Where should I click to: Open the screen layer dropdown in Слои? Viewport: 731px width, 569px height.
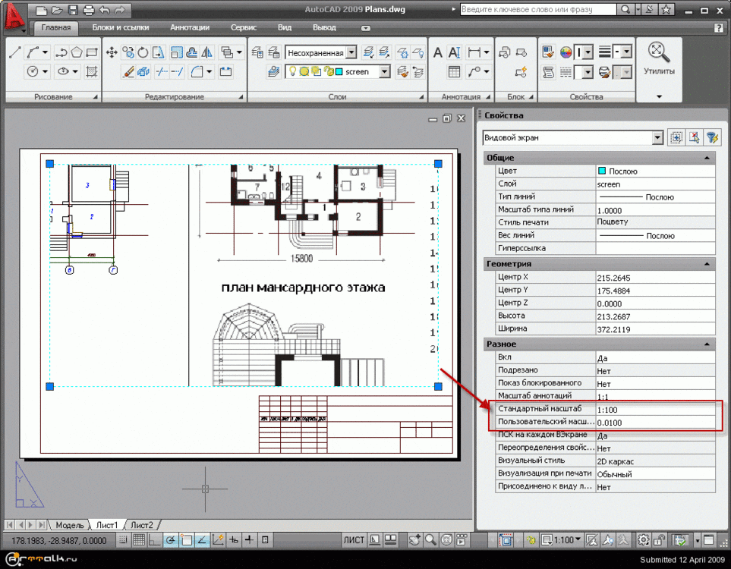pyautogui.click(x=384, y=71)
